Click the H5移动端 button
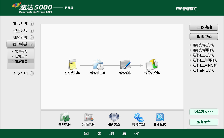 (204, 27)
